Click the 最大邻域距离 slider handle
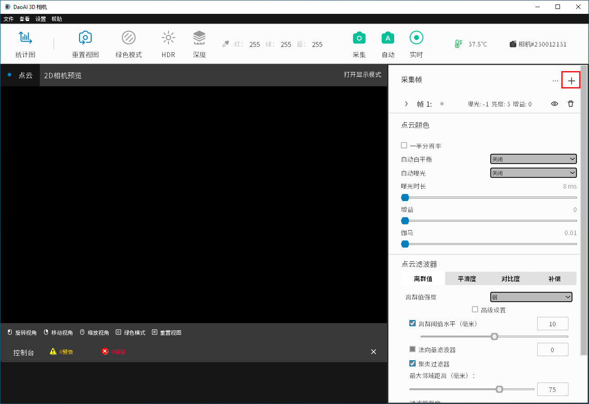 [x=499, y=389]
